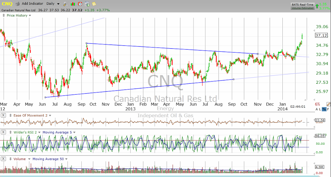331x177 pixels.
Task: Close the Volume pane
Action: 3,159
